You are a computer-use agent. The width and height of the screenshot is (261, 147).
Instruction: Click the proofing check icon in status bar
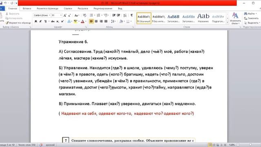41,145
